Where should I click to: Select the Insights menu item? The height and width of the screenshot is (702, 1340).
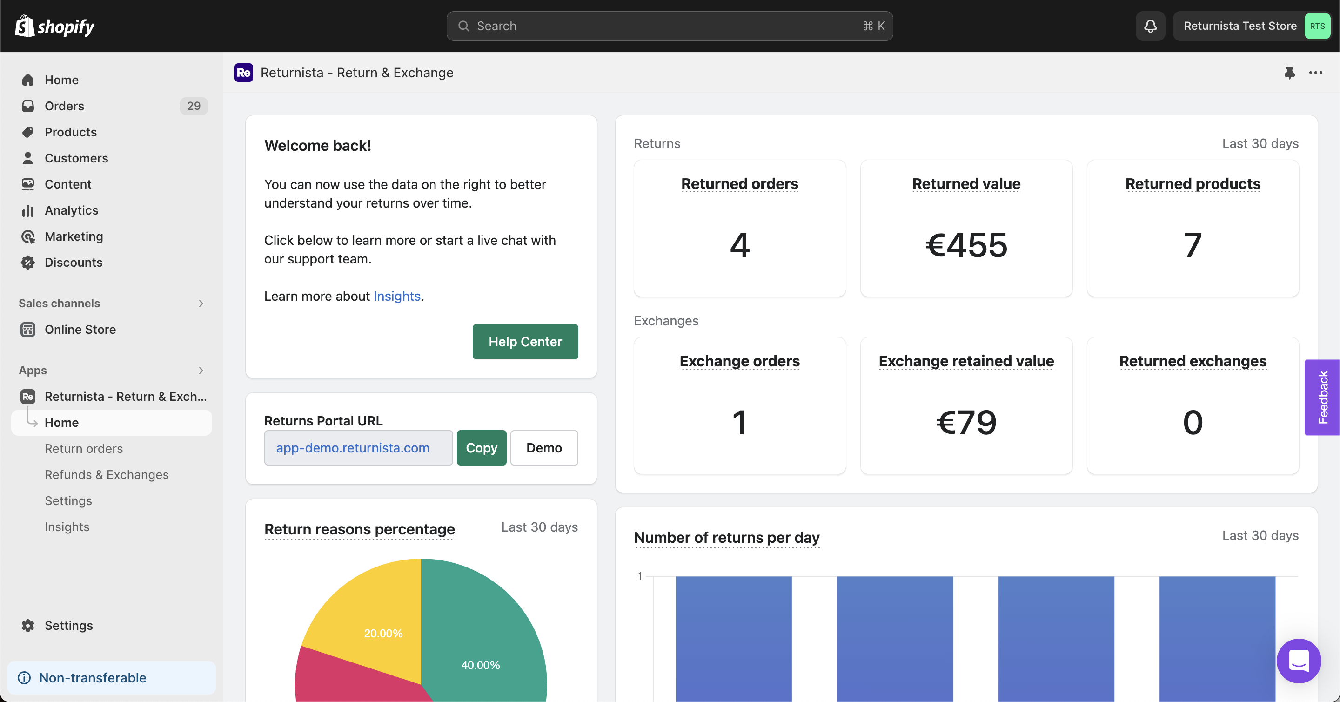[67, 526]
